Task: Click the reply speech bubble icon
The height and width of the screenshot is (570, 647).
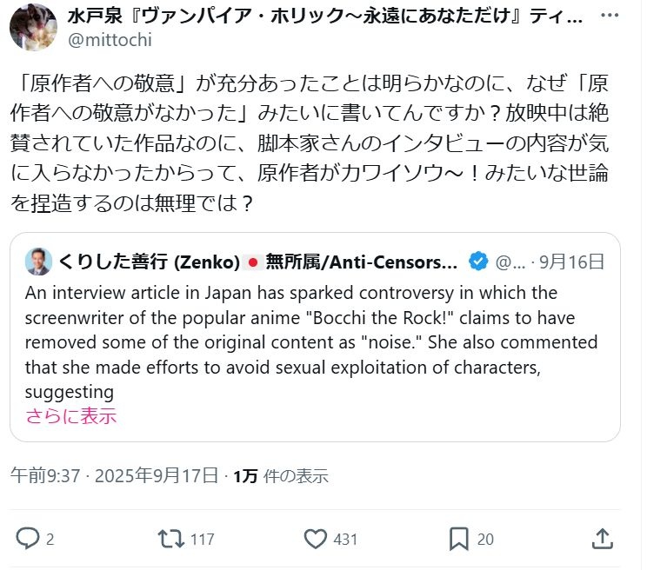Action: point(29,539)
